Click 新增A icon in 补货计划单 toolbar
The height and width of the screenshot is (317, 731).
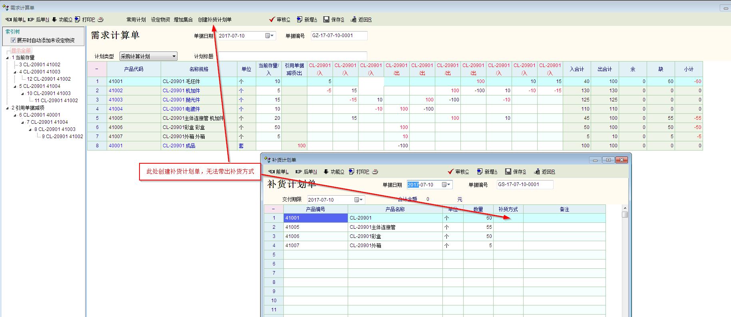click(x=480, y=172)
